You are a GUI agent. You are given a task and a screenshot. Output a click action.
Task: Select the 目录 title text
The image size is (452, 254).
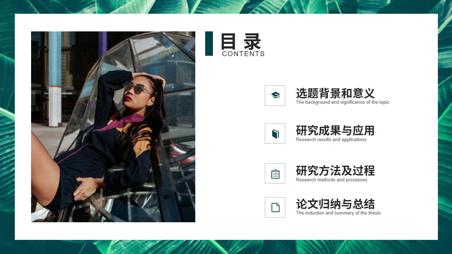tap(241, 41)
